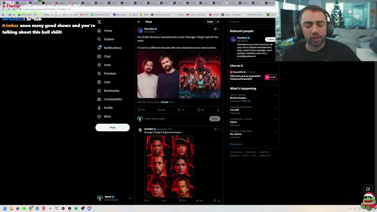
Task: Like the Pop Base post
Action: [x=181, y=110]
